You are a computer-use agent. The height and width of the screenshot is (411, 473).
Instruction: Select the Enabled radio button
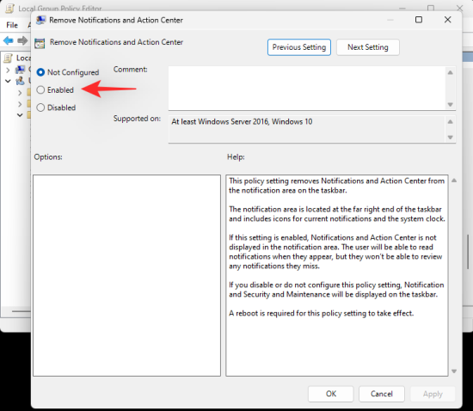[40, 90]
